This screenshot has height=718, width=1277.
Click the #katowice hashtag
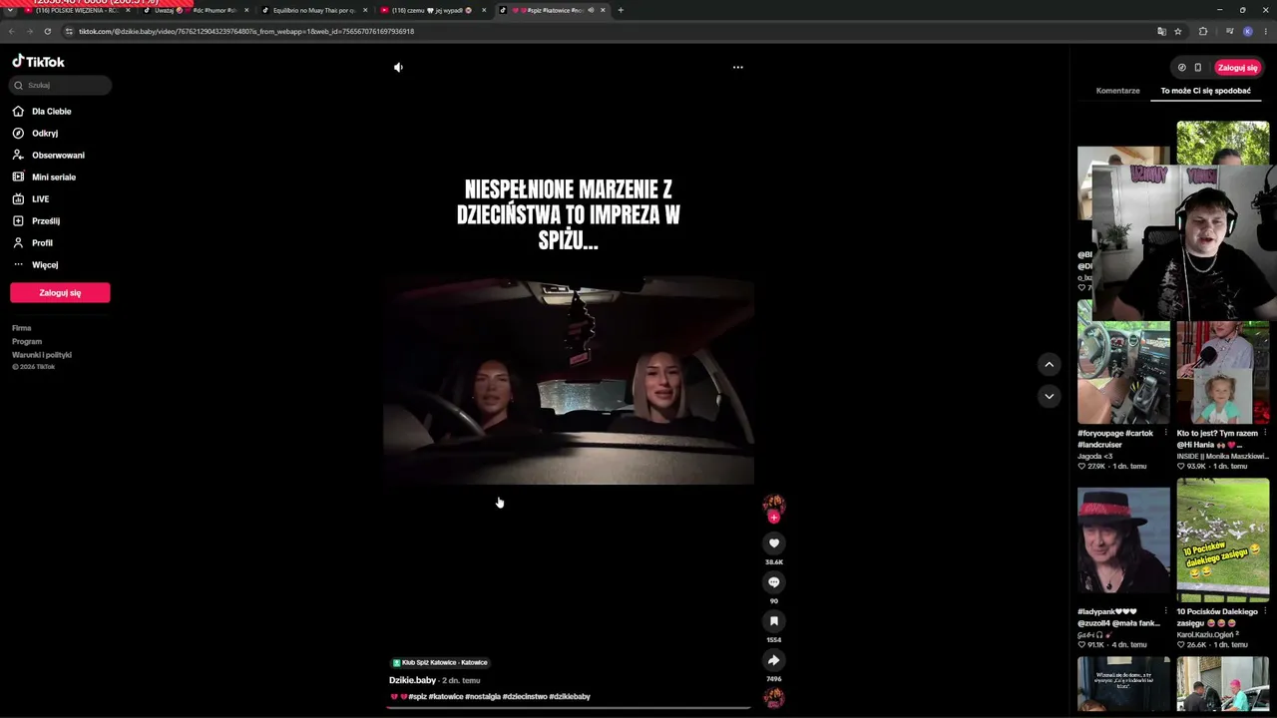click(x=446, y=697)
